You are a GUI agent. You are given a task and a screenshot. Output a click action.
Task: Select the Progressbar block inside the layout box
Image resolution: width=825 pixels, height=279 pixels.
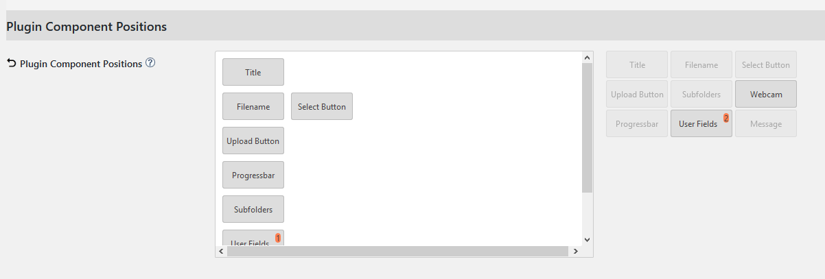pos(253,175)
